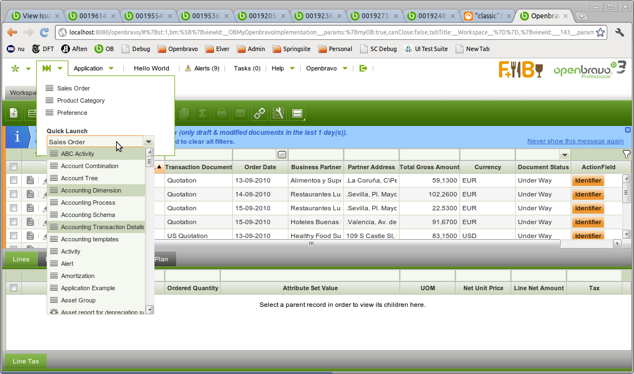Check the select-all checkbox in Lines grid
634x374 pixels.
[14, 288]
